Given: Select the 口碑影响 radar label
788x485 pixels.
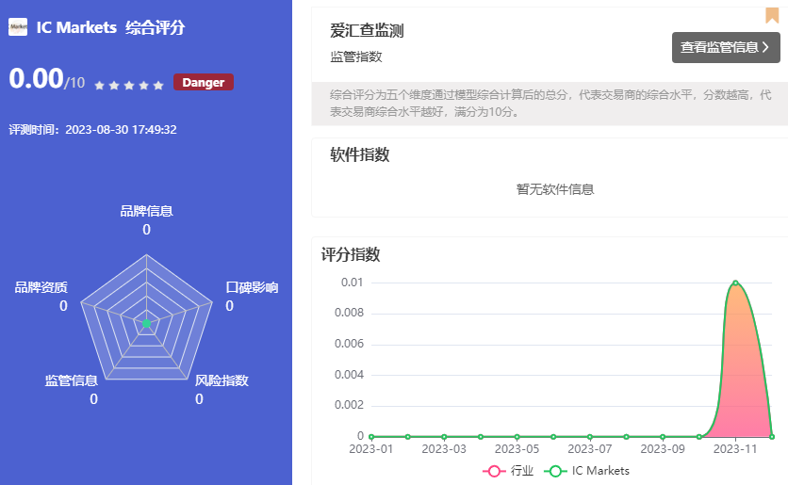Looking at the screenshot, I should click(x=252, y=287).
